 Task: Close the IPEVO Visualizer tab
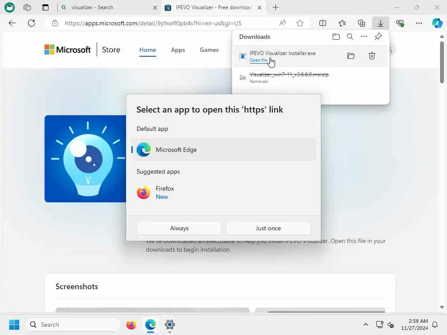click(259, 8)
